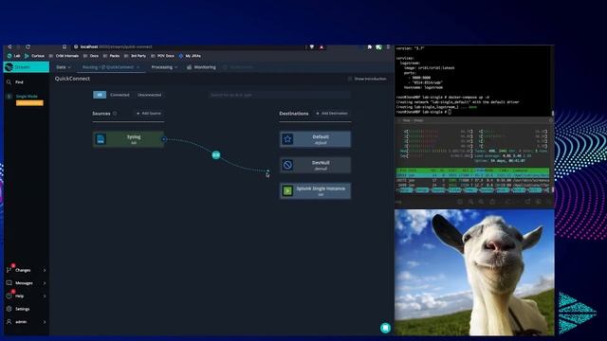The image size is (607, 341).
Task: Click the Monitoring chart icon
Action: point(190,67)
